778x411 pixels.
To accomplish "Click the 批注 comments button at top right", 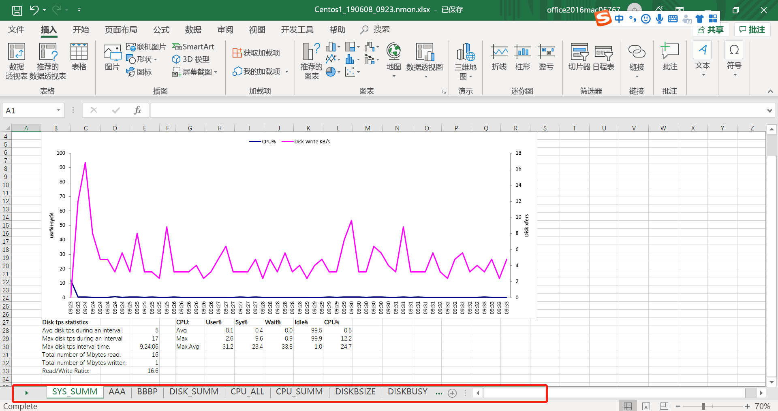I will pos(752,30).
